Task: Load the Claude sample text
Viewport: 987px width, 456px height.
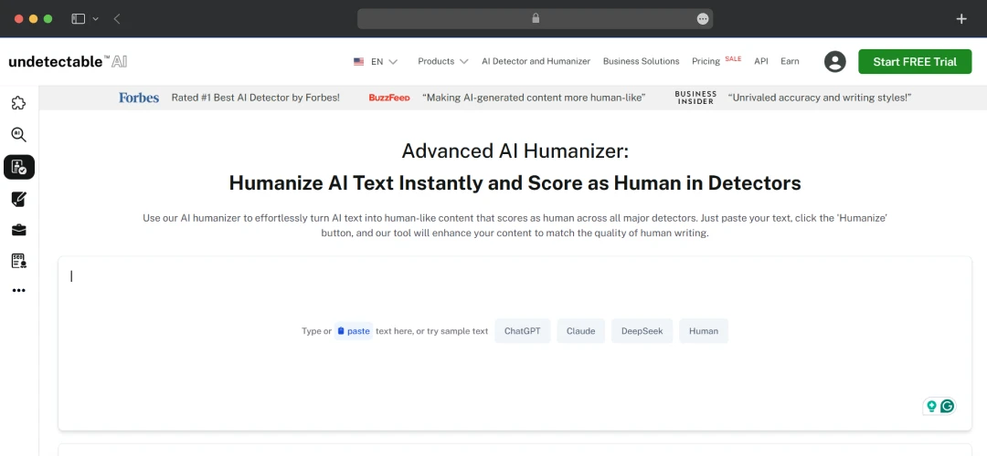Action: [x=580, y=331]
